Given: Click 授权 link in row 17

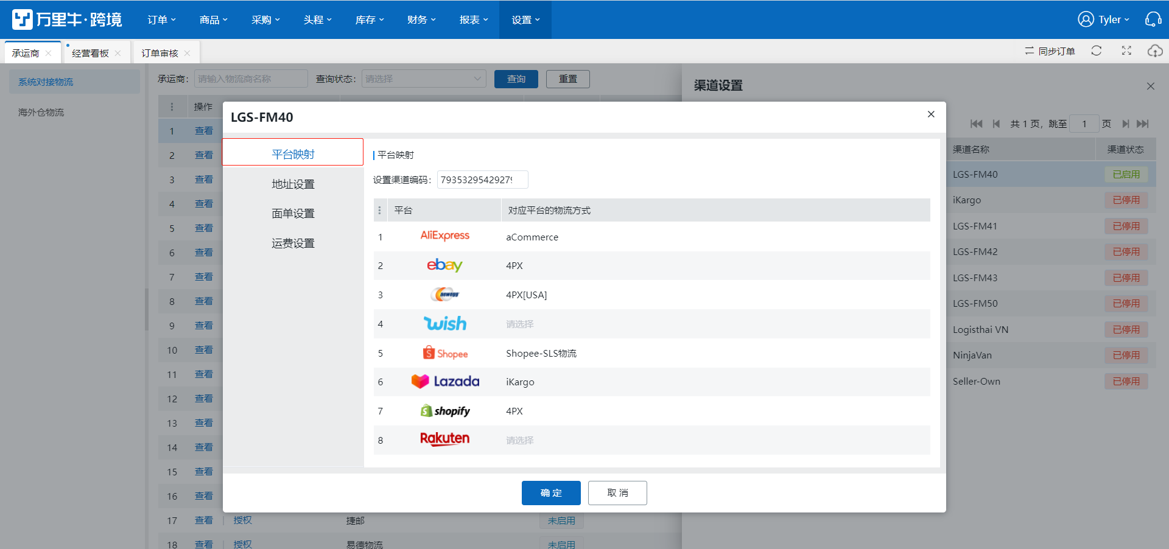Looking at the screenshot, I should pos(242,520).
